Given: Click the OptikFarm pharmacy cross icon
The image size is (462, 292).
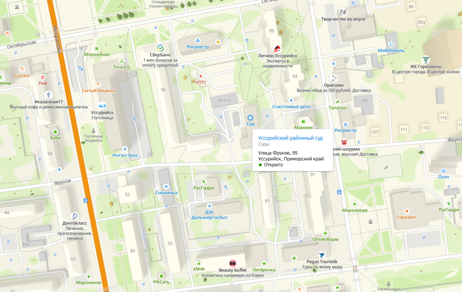Looking at the screenshot, I should 325,233.
